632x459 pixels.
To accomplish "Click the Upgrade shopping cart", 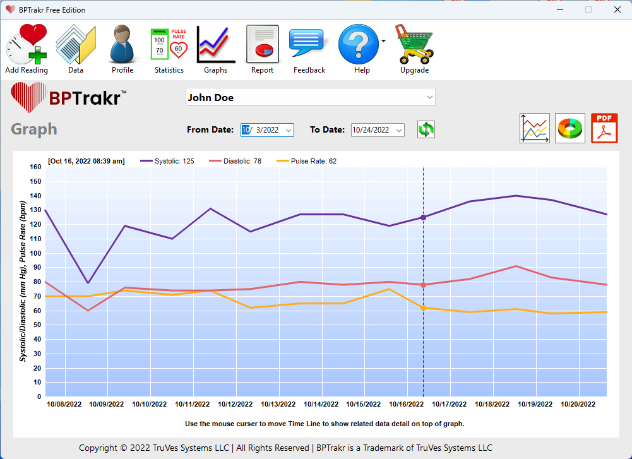I will tap(414, 44).
